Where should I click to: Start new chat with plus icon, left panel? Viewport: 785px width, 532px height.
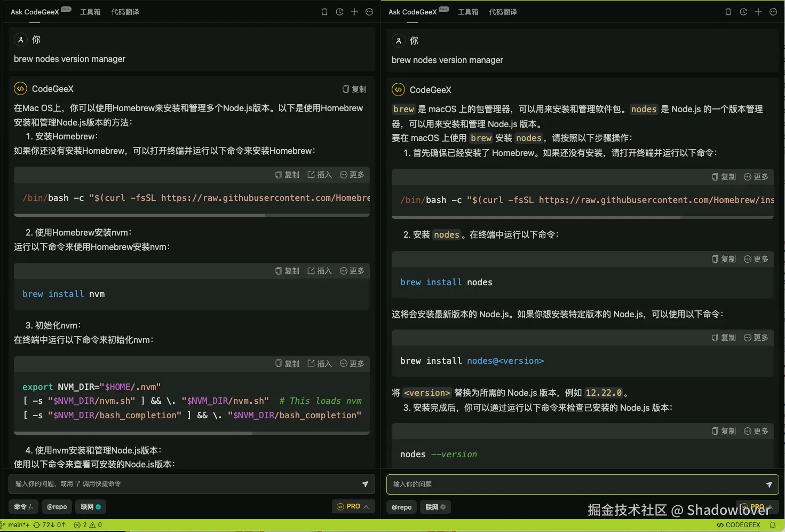(354, 12)
